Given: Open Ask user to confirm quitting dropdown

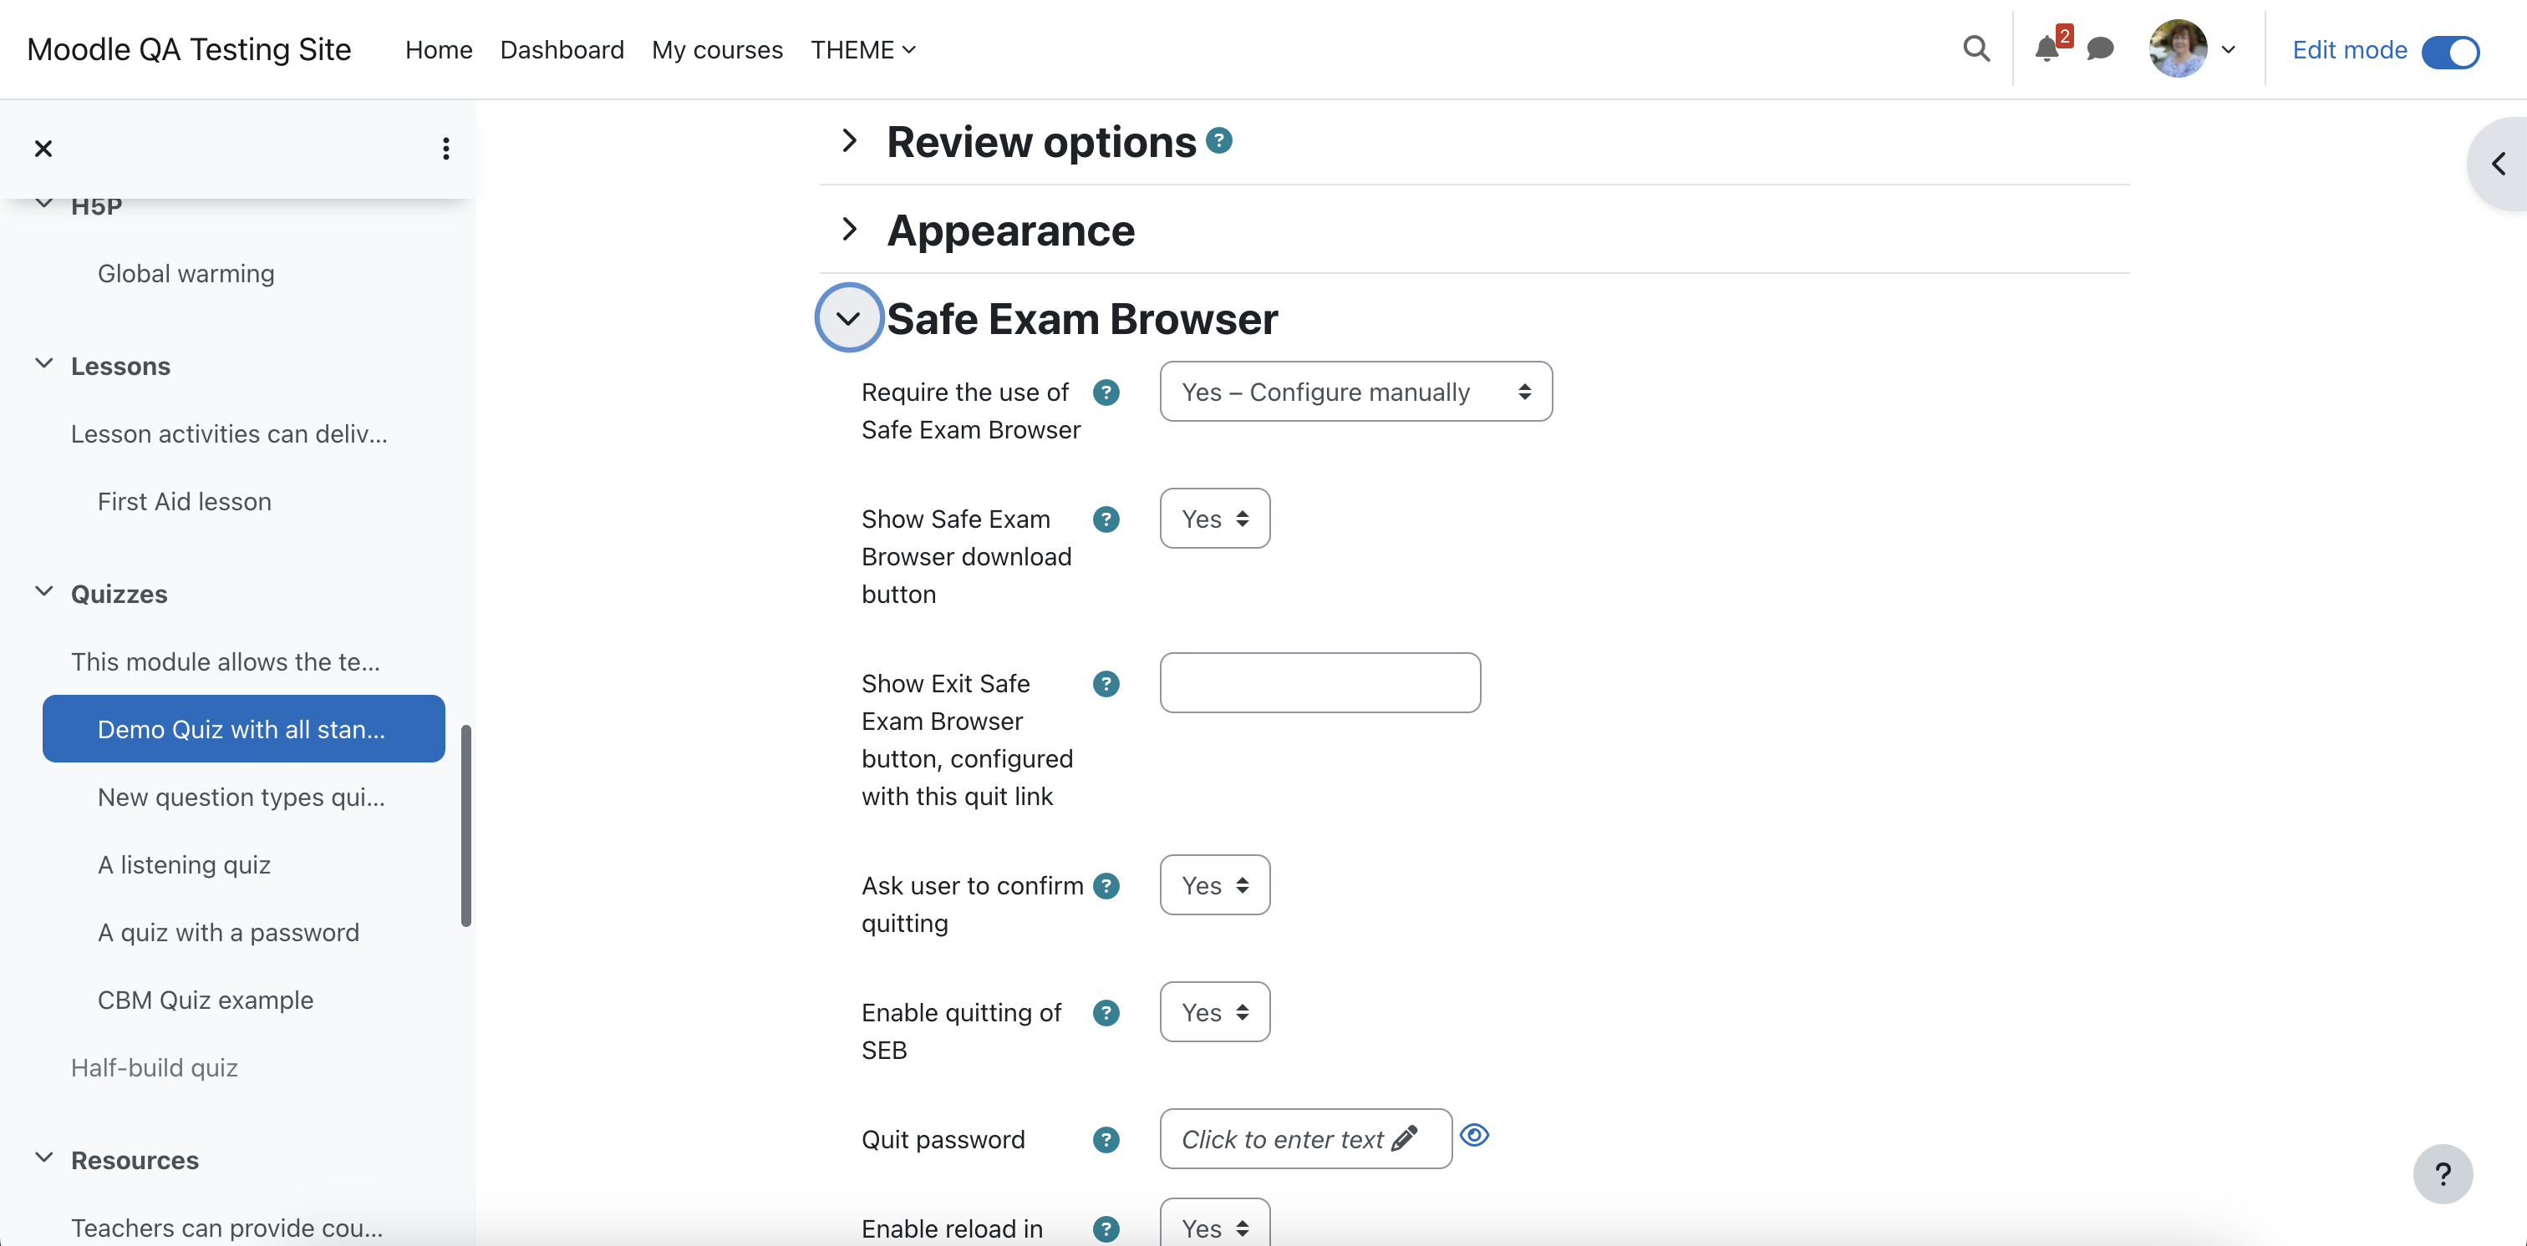Looking at the screenshot, I should tap(1214, 885).
